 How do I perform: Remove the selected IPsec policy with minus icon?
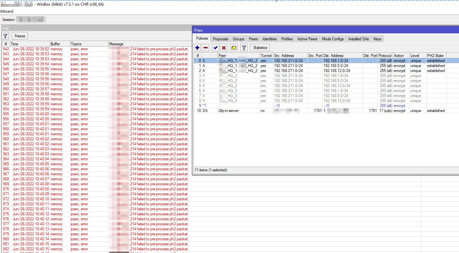coord(206,48)
